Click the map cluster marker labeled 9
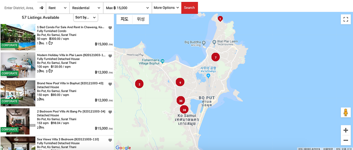Viewport: 353px width, 150px height. (x=180, y=82)
